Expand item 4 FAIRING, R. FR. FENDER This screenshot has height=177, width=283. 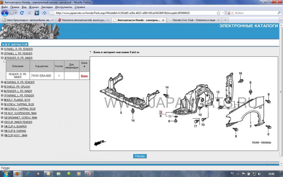point(2,82)
